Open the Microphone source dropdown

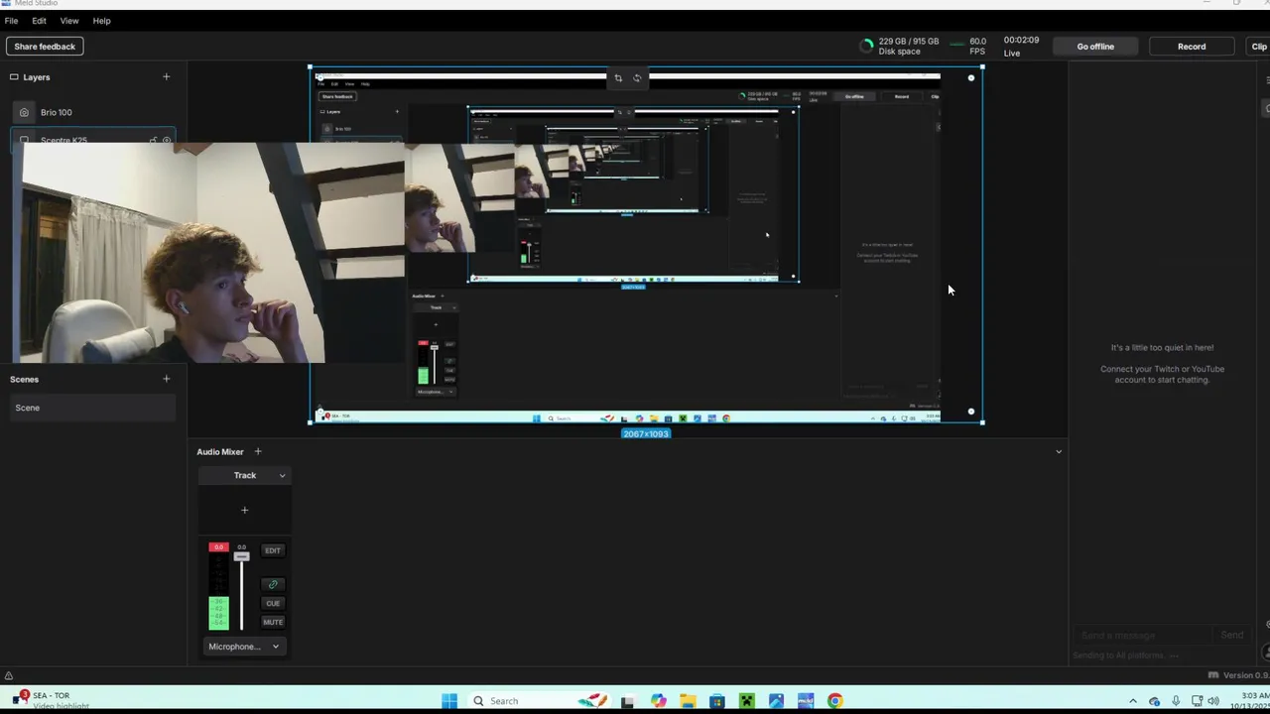click(x=244, y=647)
